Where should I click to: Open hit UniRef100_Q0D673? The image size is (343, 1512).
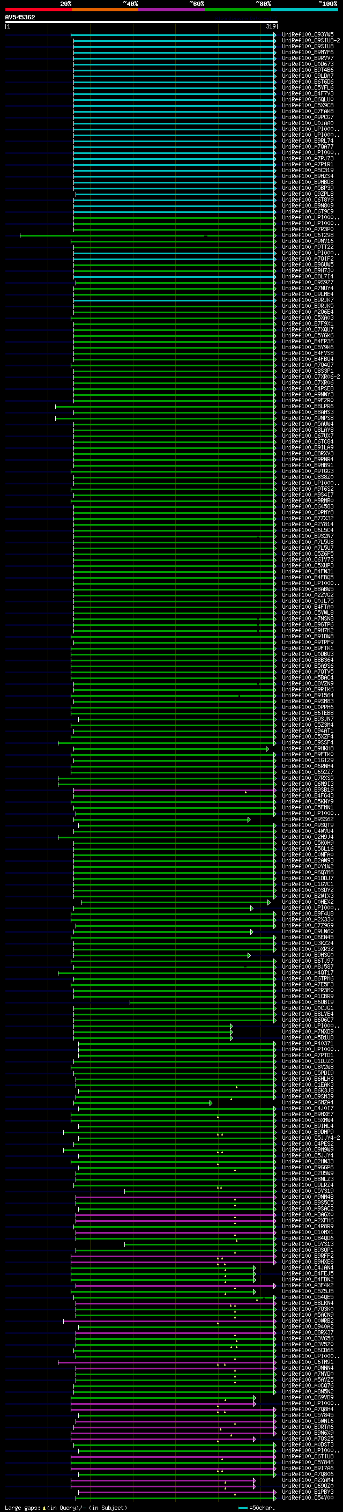point(308,64)
